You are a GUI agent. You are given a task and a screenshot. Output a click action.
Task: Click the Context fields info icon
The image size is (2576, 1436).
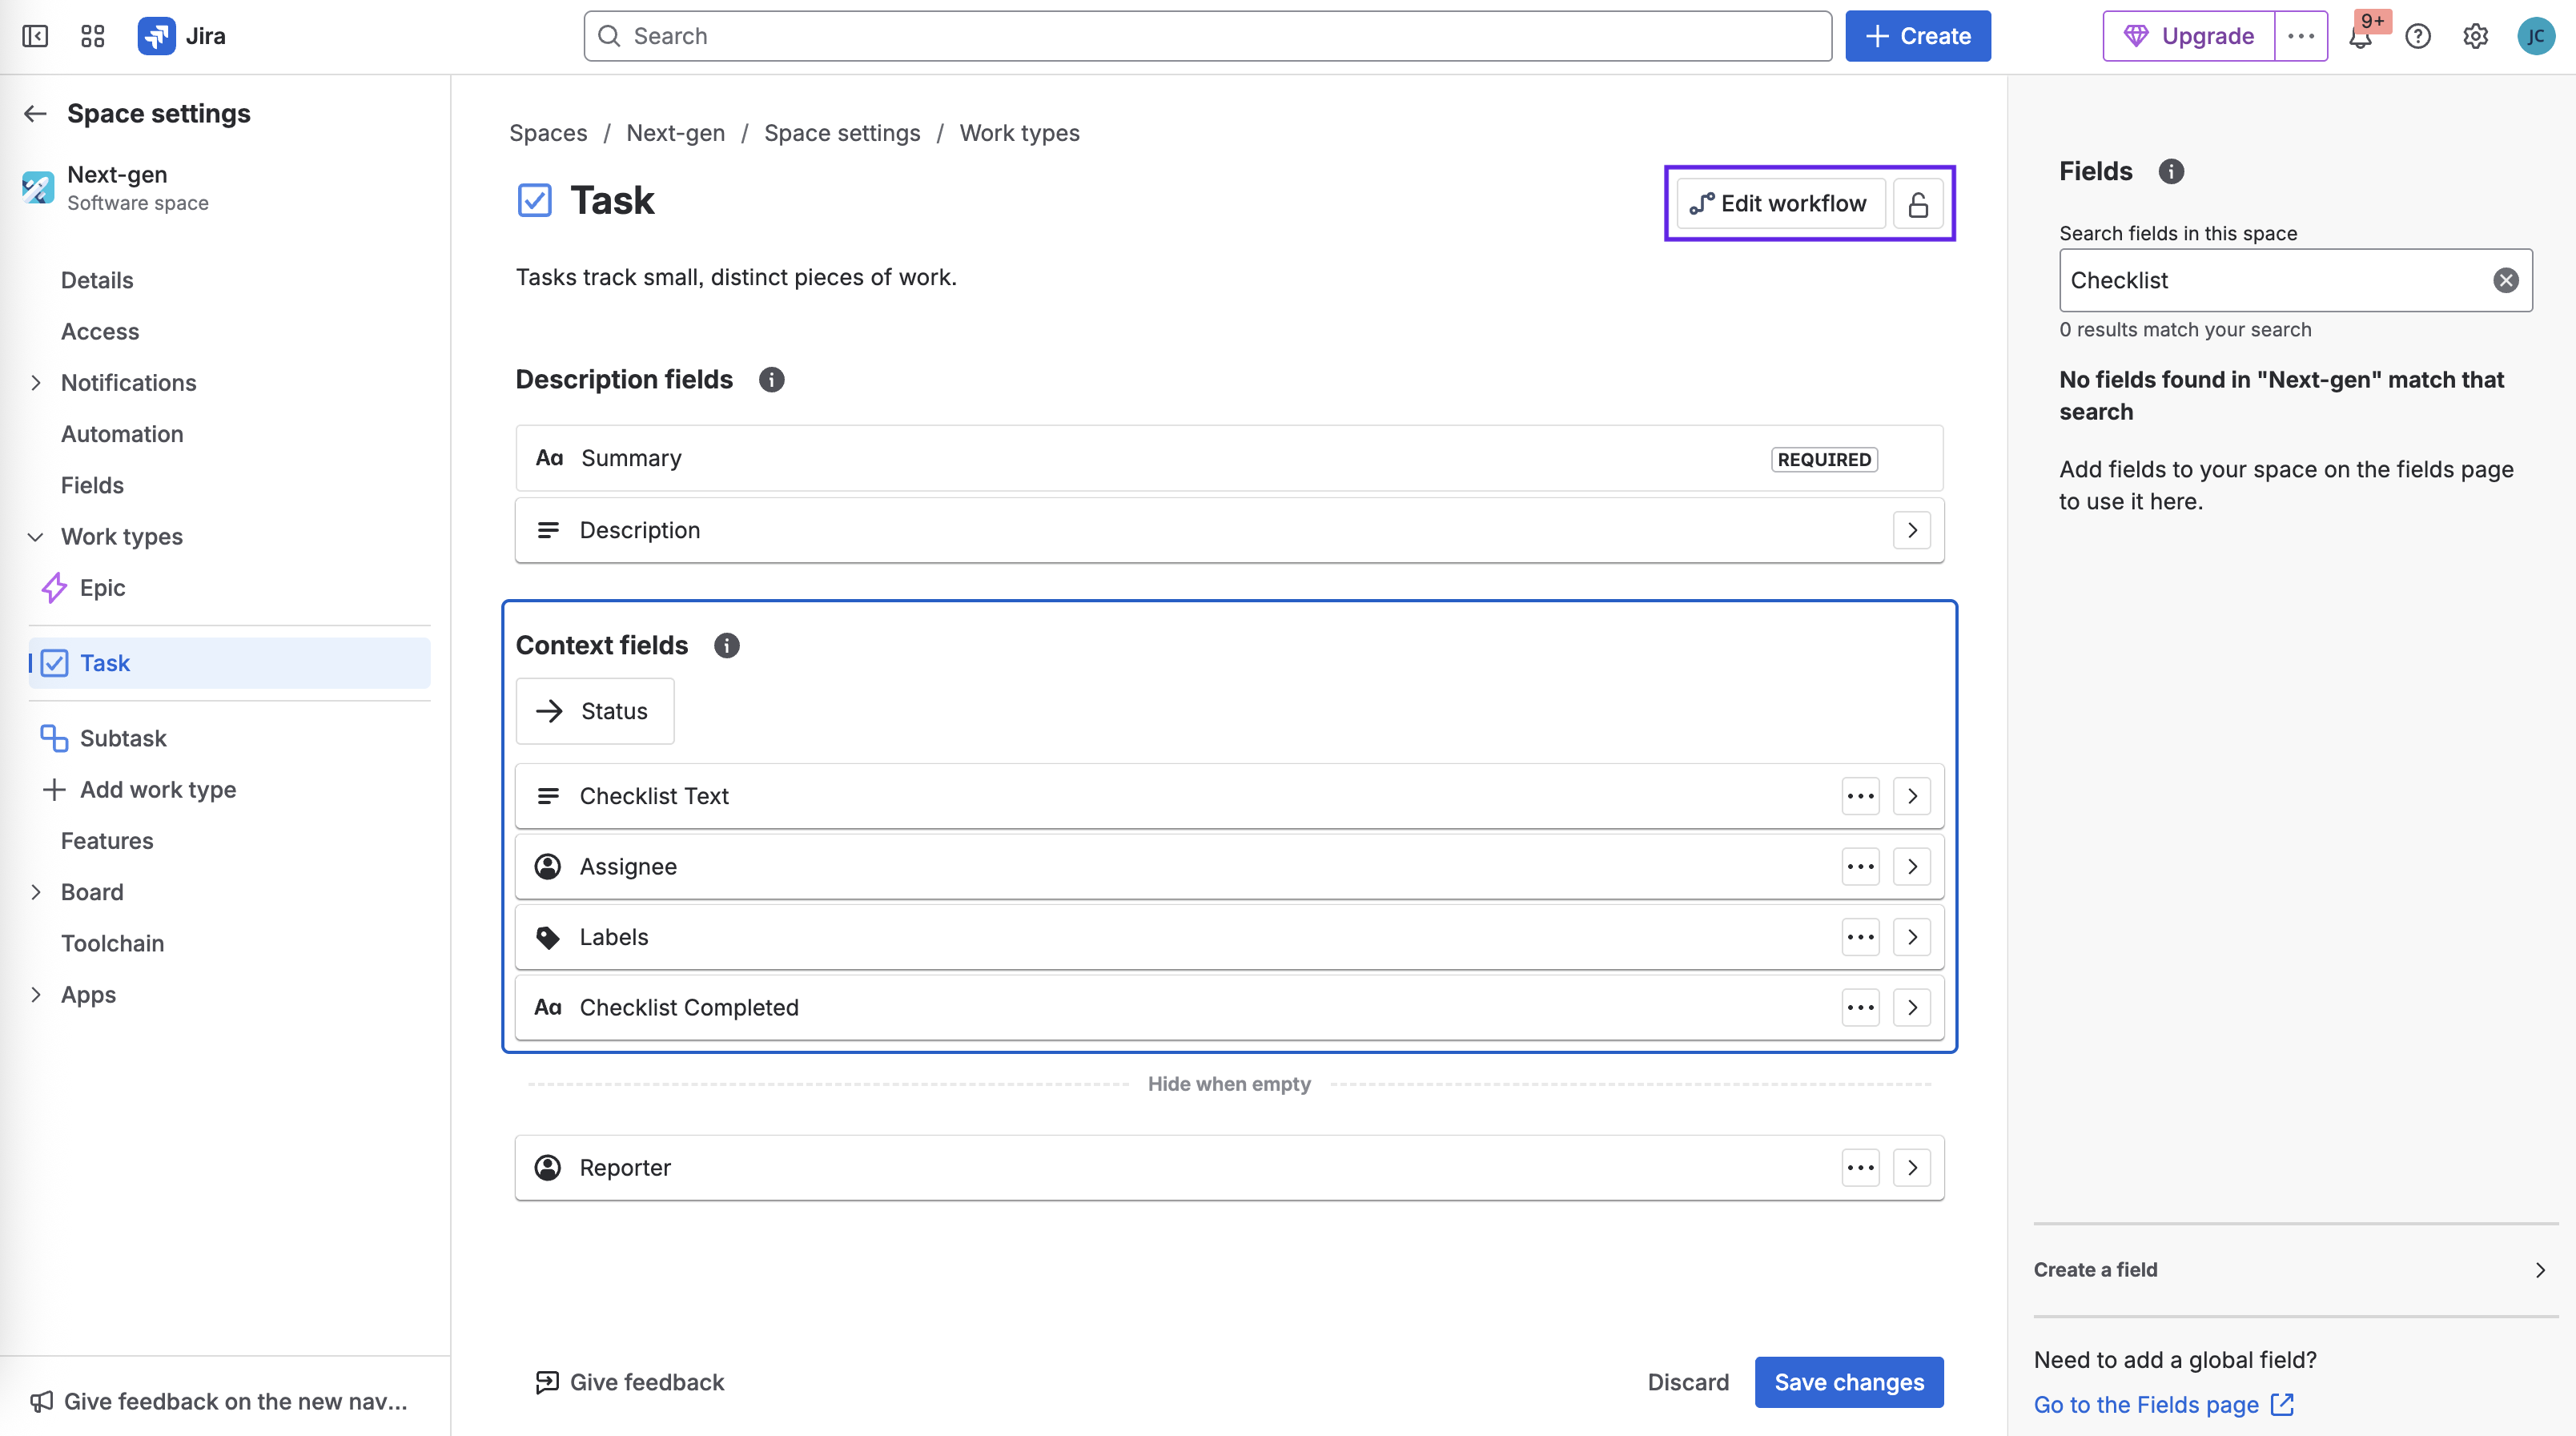726,645
